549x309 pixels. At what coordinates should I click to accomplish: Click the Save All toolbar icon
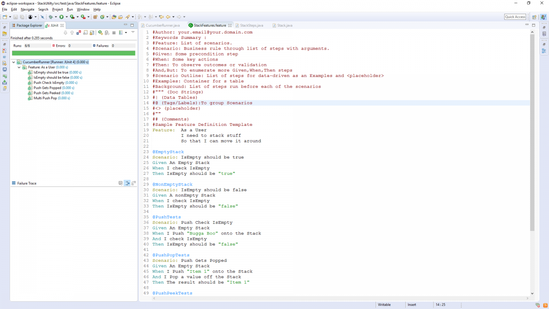click(x=22, y=16)
